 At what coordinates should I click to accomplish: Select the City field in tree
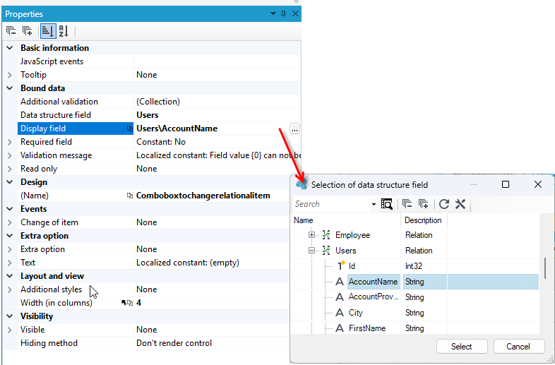coord(356,313)
